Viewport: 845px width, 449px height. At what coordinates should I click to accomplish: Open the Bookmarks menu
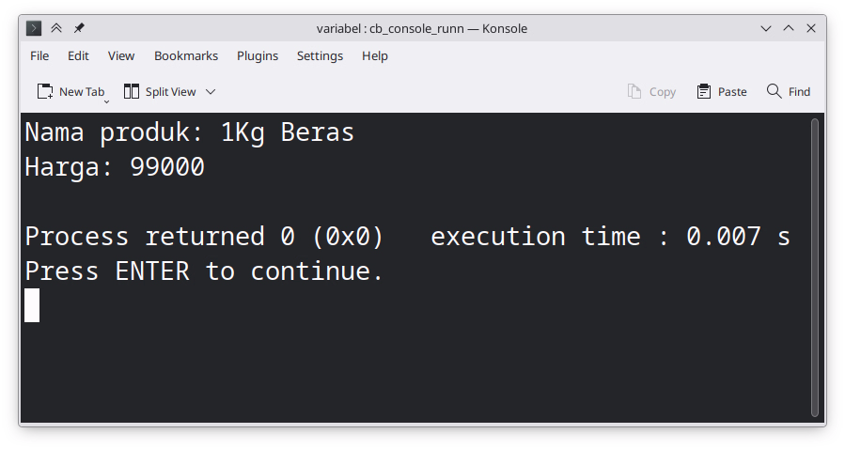coord(186,55)
